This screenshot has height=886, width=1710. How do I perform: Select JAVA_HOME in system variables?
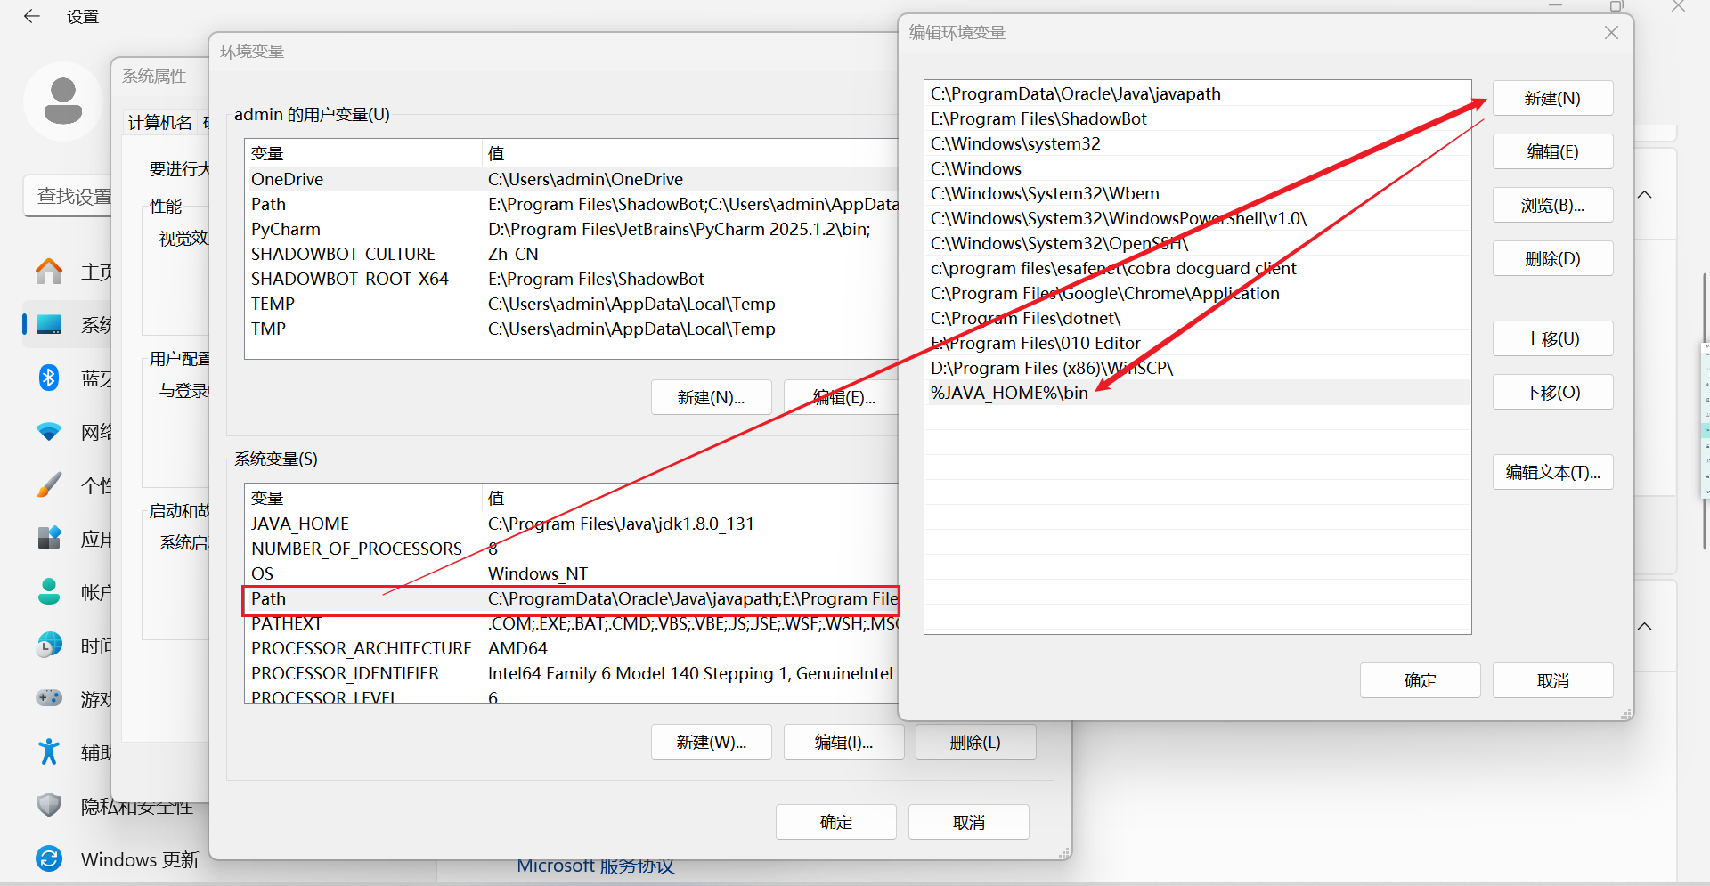[572, 524]
